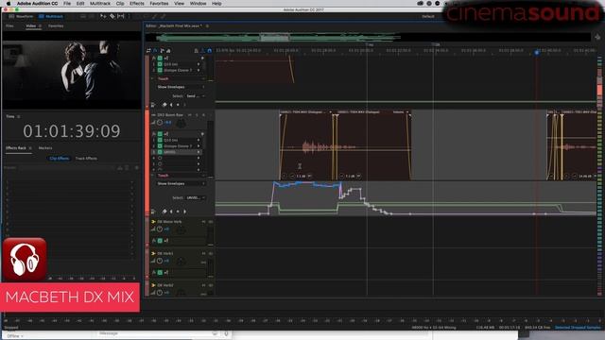Switch to the Favorites panel tab
This screenshot has width=605, height=340.
point(56,25)
